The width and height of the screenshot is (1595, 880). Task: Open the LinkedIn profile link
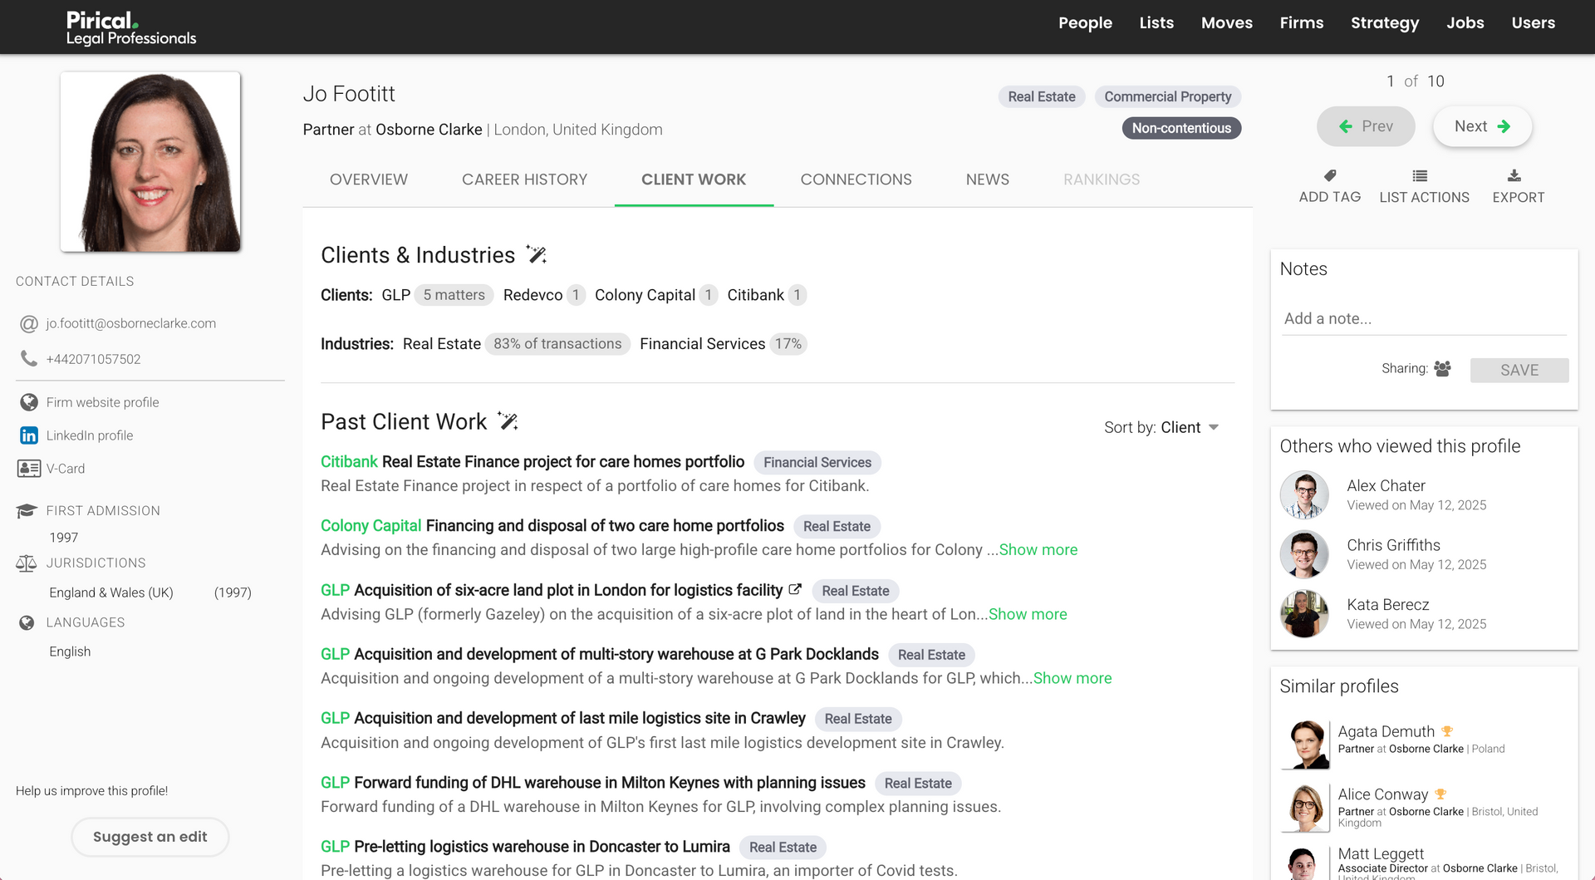90,435
